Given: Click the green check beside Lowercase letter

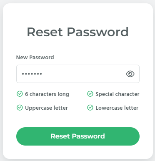Looking at the screenshot, I should tap(90, 108).
